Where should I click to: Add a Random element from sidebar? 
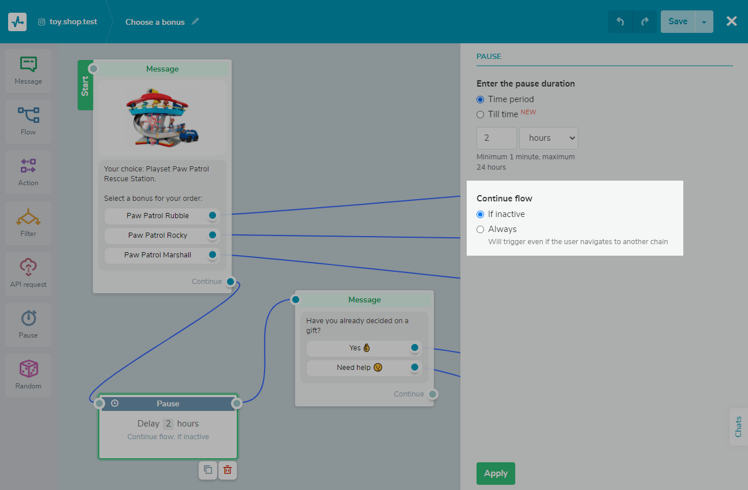pyautogui.click(x=28, y=375)
